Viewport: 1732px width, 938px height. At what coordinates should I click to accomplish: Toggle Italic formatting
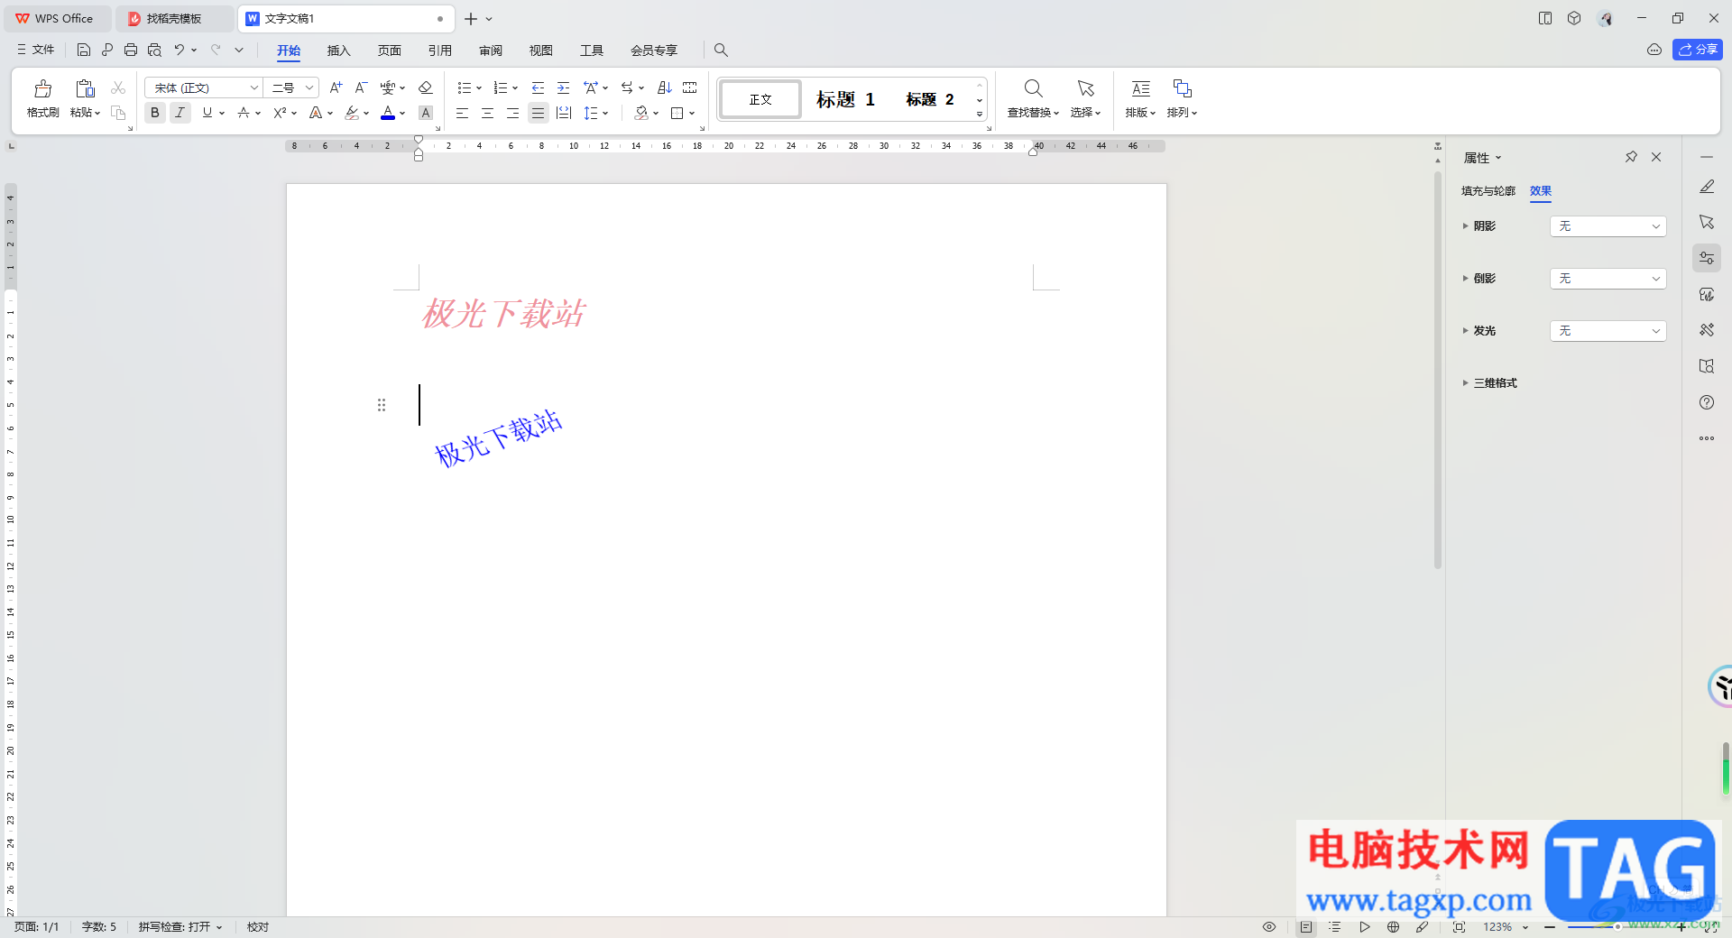click(x=180, y=113)
